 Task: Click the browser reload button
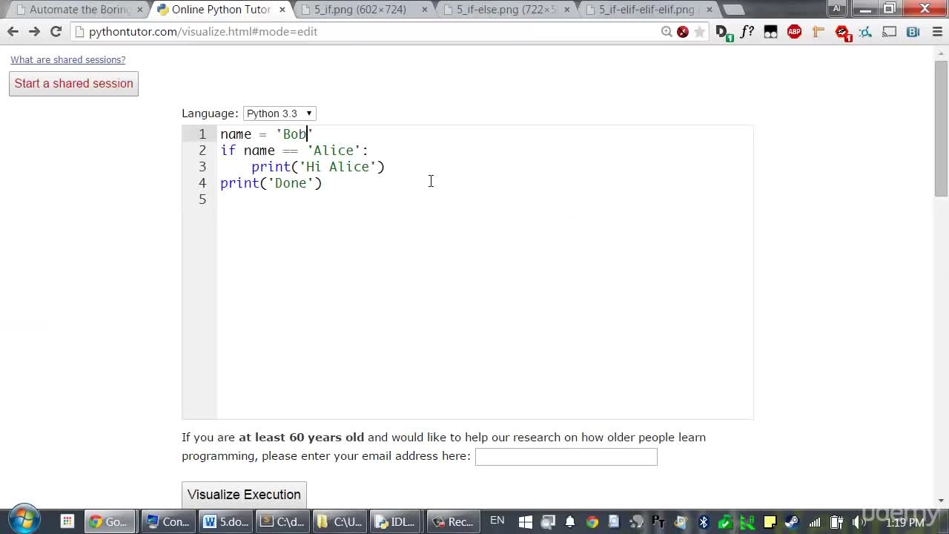(56, 32)
